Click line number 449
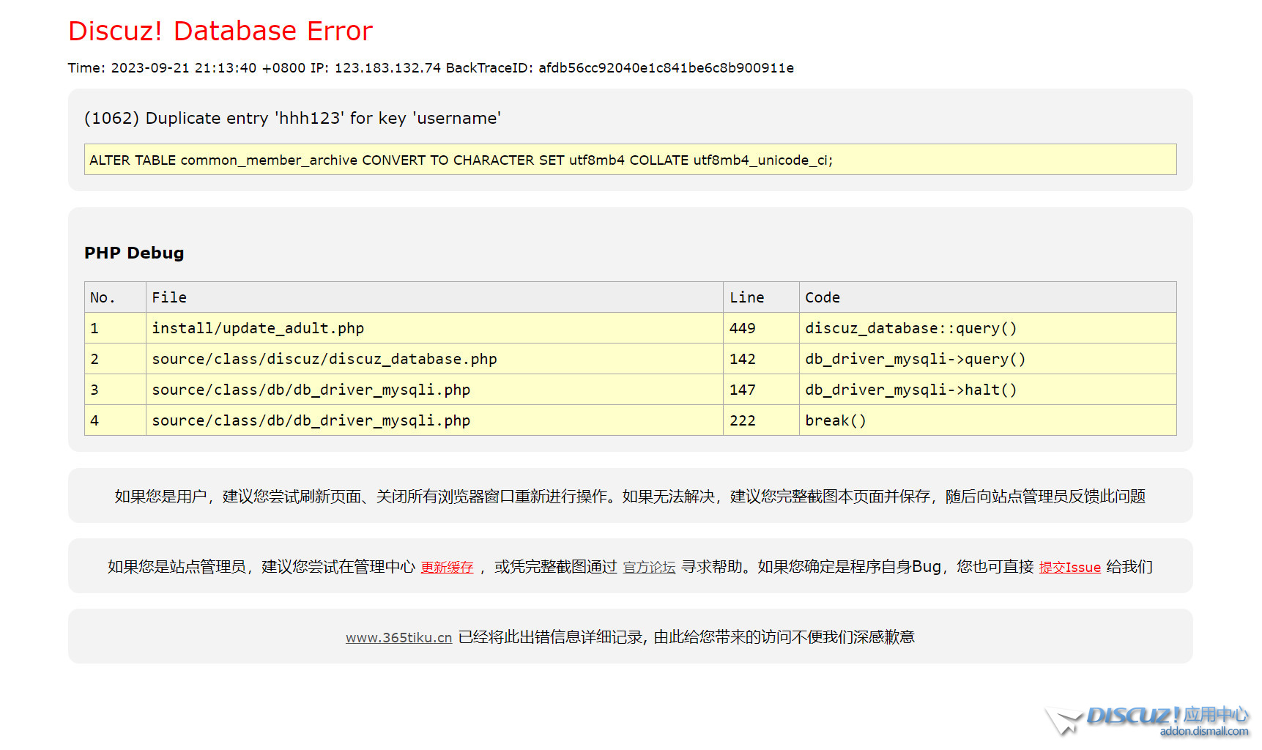 point(761,328)
